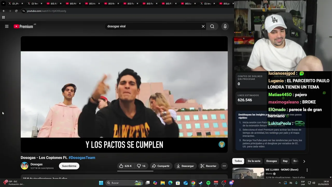Click the taskbar Buscar search box

click(125, 183)
